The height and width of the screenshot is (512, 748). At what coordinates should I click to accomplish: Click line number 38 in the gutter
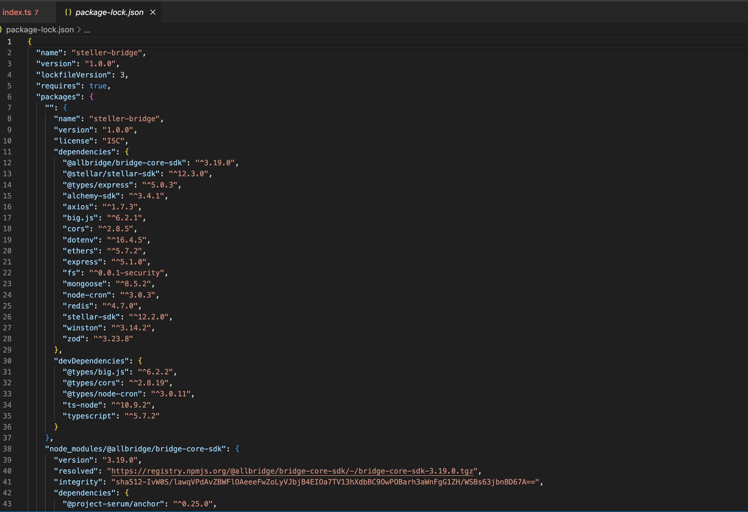coord(7,449)
